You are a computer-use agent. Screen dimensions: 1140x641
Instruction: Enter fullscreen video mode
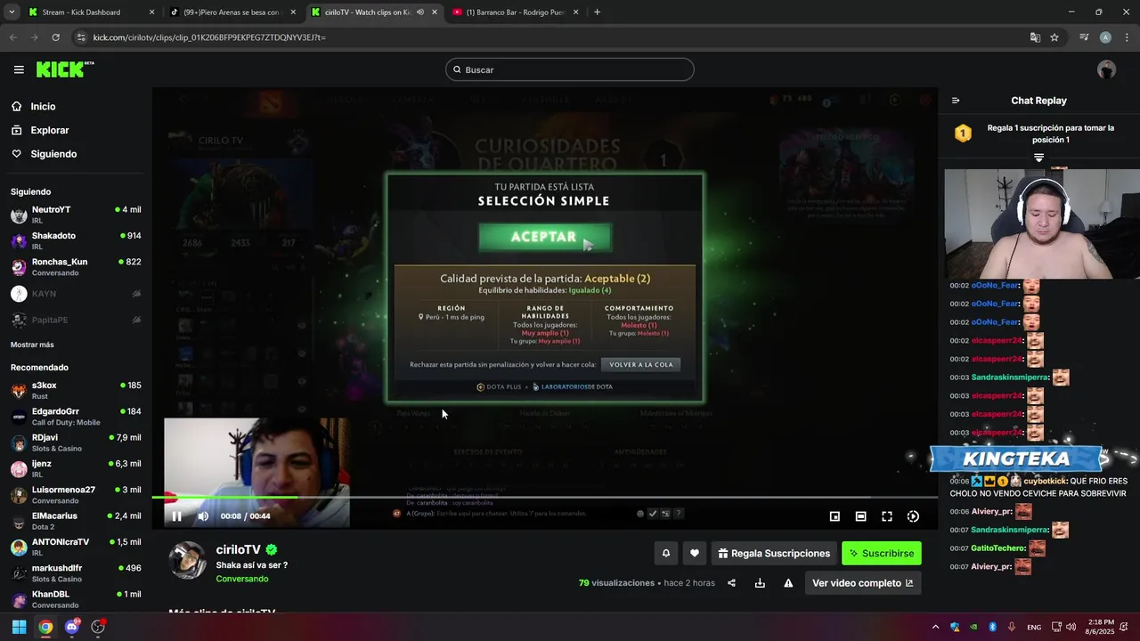click(887, 516)
